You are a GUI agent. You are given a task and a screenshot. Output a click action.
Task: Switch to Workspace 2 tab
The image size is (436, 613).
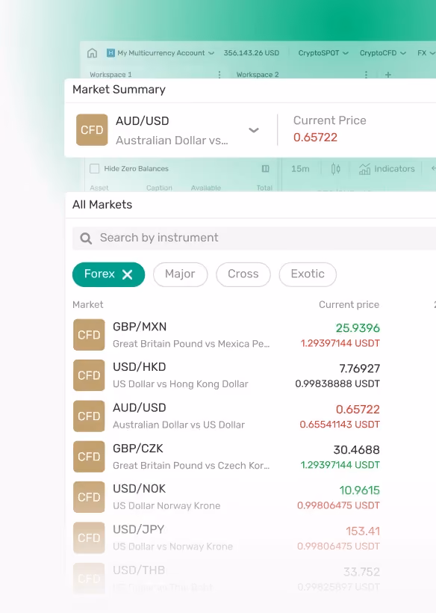pos(258,75)
